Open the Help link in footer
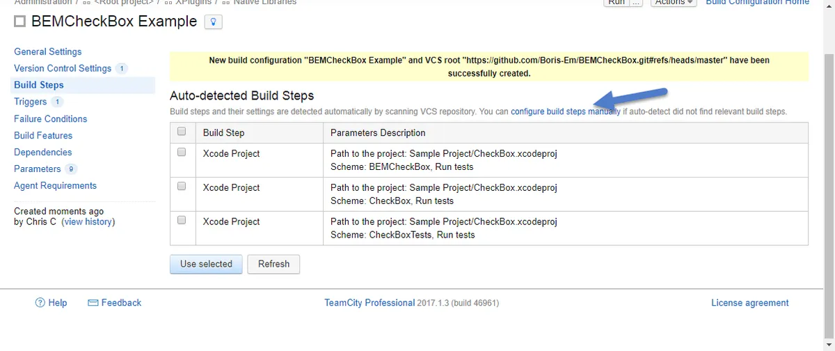 coord(58,303)
